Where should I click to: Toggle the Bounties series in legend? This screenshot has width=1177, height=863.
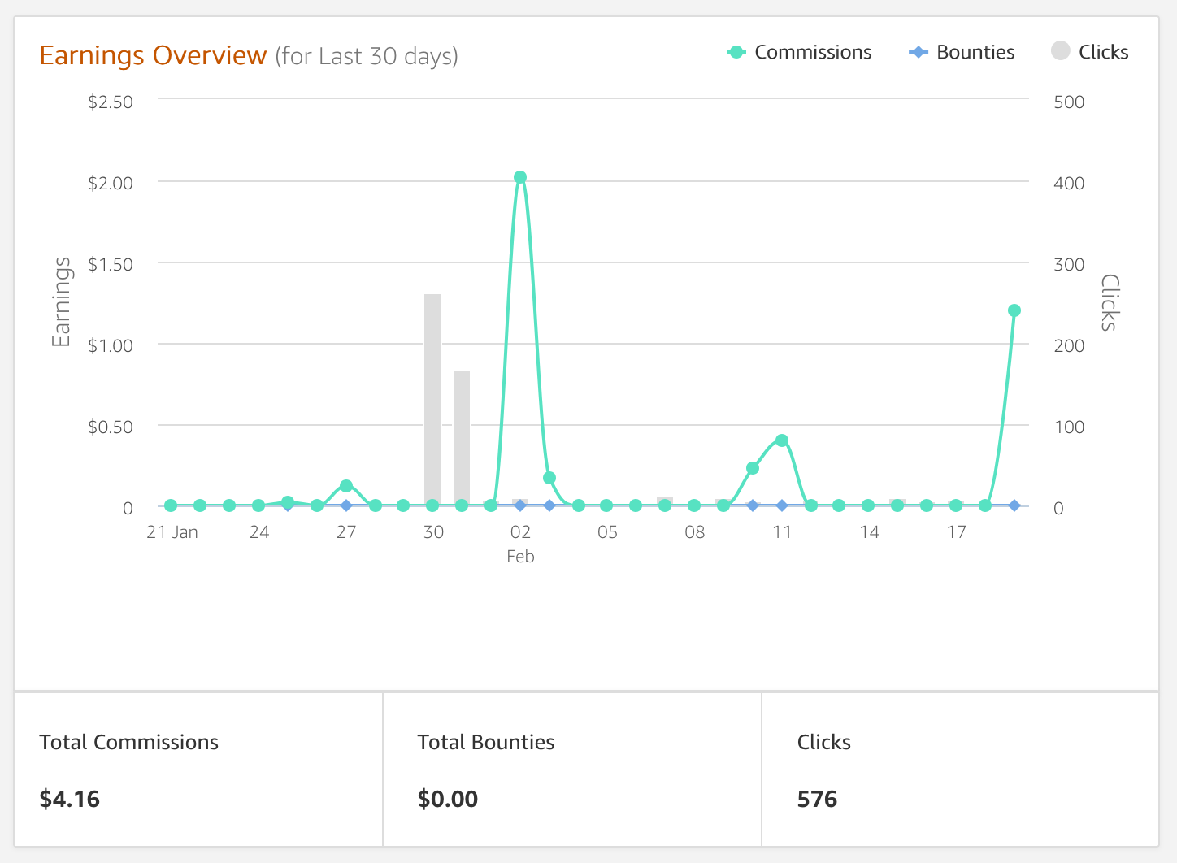[962, 52]
